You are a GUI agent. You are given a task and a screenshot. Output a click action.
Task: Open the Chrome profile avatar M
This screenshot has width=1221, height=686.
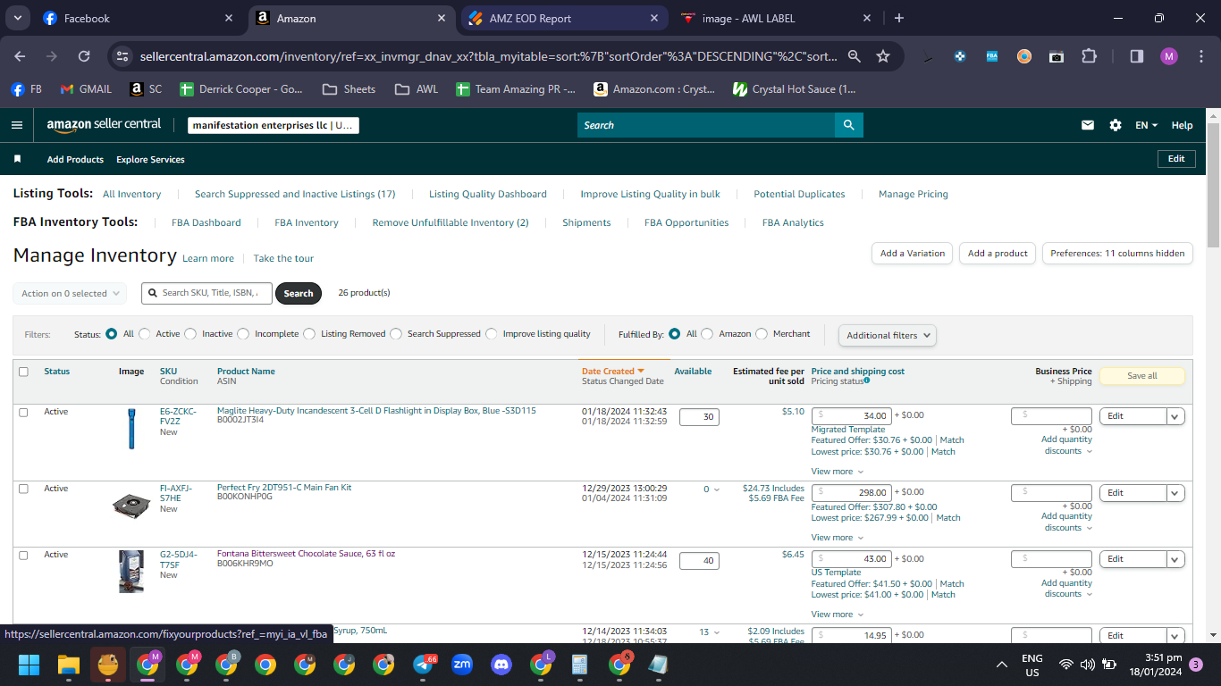(x=1169, y=56)
